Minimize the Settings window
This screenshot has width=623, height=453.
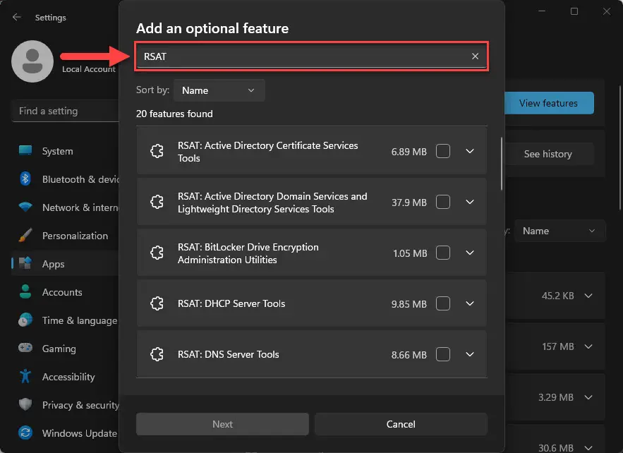pyautogui.click(x=542, y=11)
